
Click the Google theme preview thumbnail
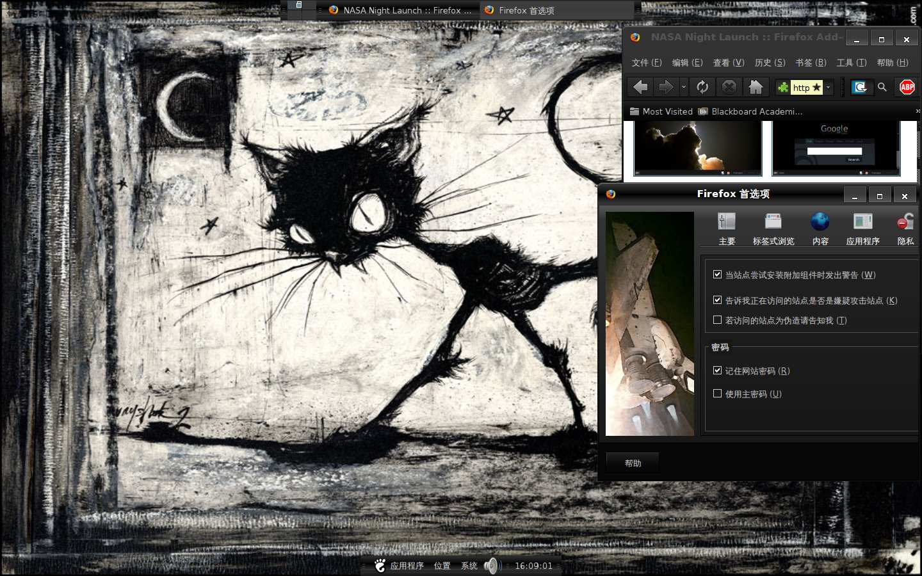pyautogui.click(x=836, y=148)
